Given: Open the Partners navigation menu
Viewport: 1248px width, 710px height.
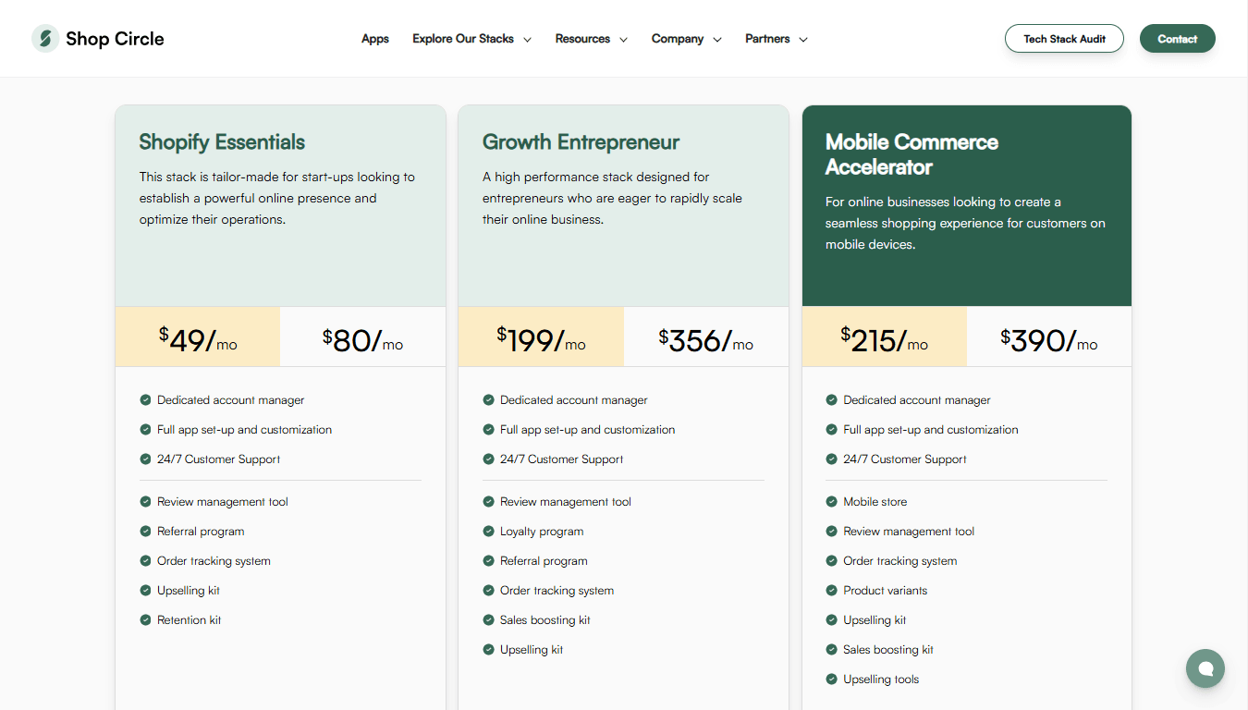Looking at the screenshot, I should tap(777, 39).
